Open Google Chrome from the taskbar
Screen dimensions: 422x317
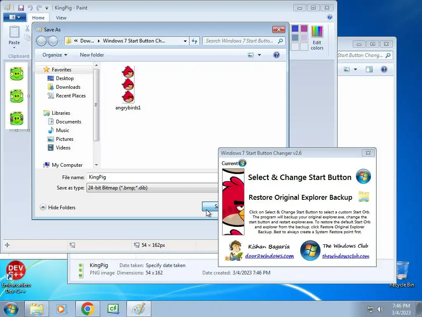click(87, 309)
